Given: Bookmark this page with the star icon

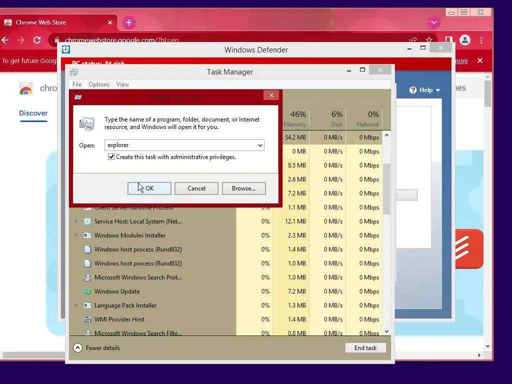Looking at the screenshot, I should click(429, 40).
